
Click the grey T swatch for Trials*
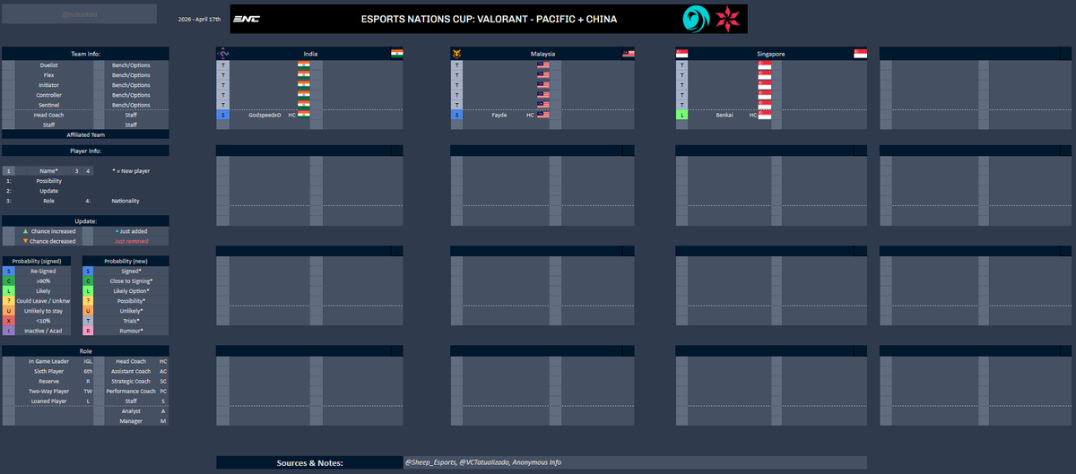pos(88,321)
